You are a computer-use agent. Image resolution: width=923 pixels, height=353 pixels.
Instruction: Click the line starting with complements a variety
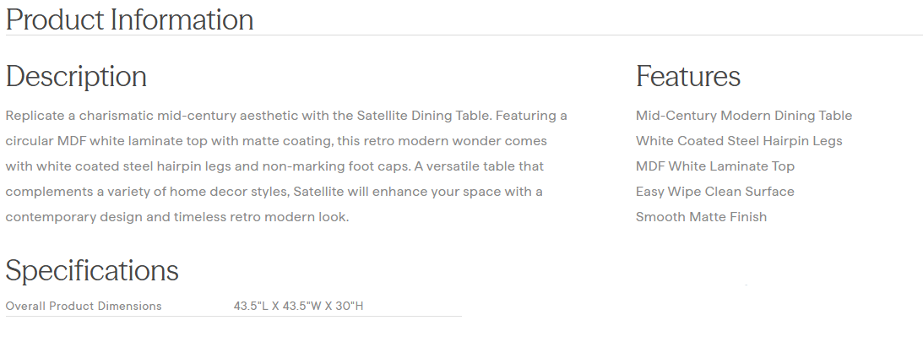(274, 192)
